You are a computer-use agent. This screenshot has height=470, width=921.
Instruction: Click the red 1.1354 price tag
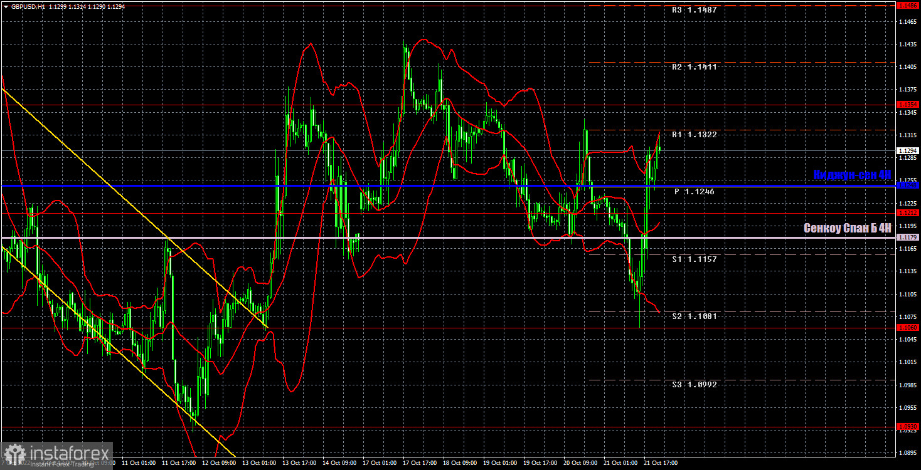908,104
